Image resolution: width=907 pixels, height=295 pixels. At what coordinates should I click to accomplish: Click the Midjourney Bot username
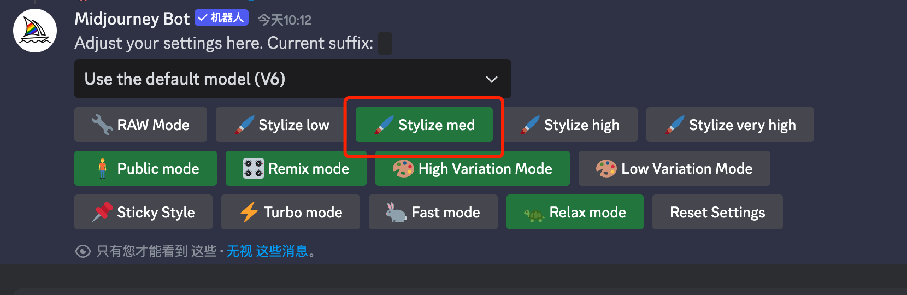pyautogui.click(x=132, y=19)
